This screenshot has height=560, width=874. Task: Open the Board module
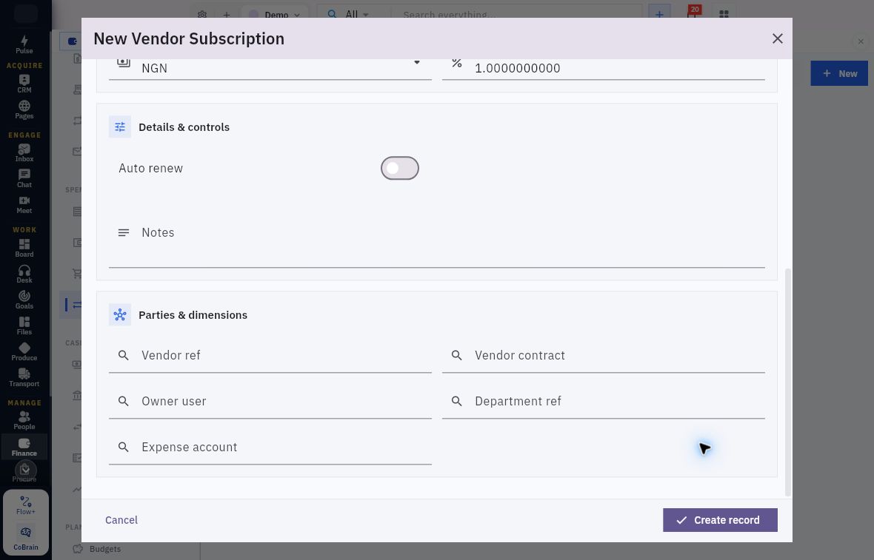coord(24,248)
